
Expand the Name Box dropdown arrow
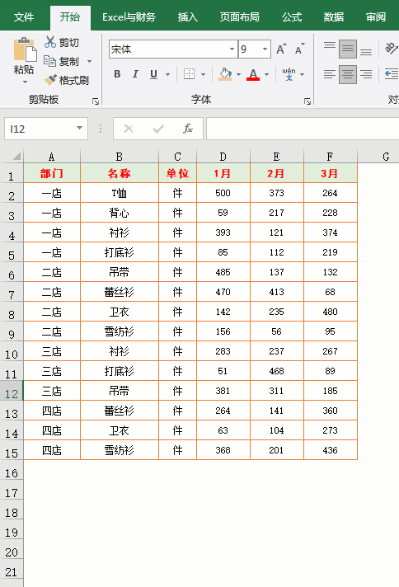pos(79,128)
